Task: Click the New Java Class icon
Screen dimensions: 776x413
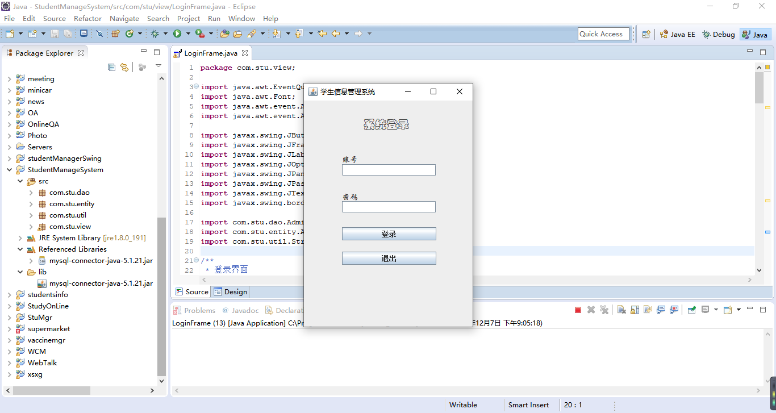Action: click(x=130, y=34)
